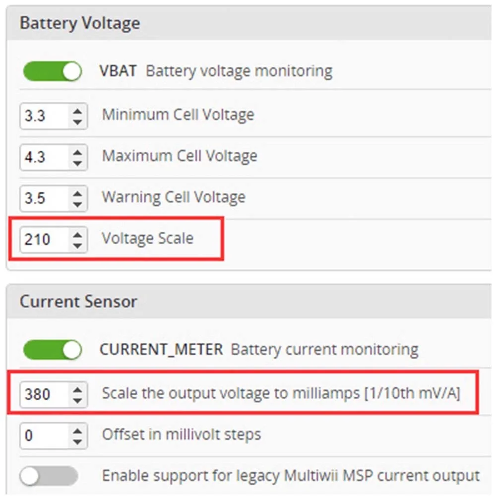Increase the millivolt offset value
Image resolution: width=496 pixels, height=496 pixels.
click(x=77, y=431)
